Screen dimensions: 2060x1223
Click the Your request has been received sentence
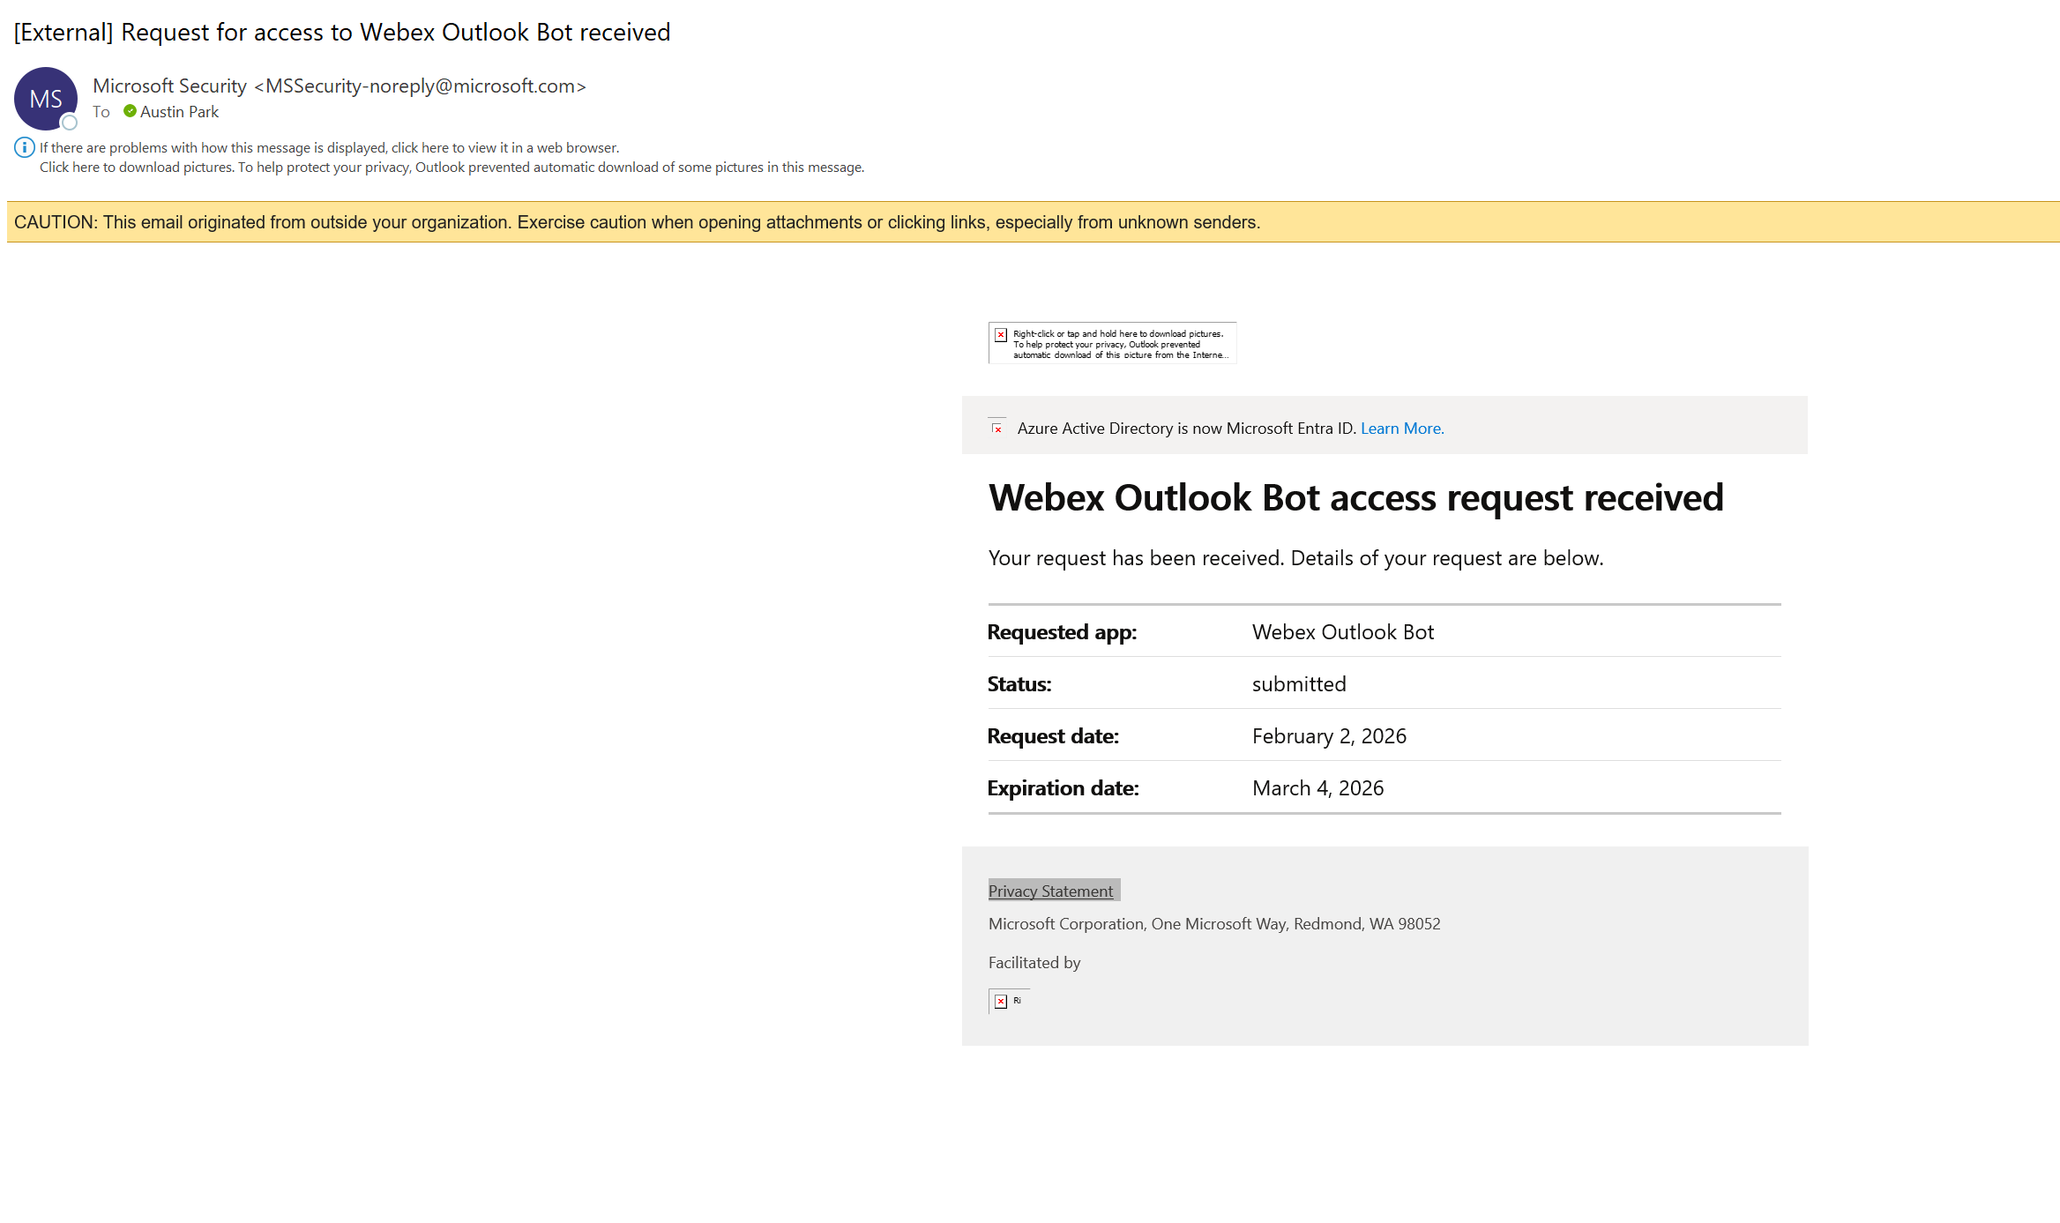click(x=1296, y=558)
